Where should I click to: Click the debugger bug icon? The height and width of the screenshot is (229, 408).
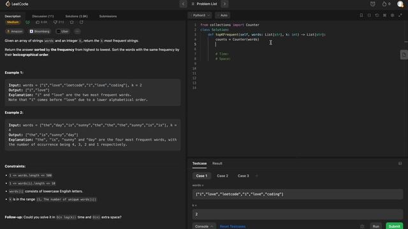[362, 226]
